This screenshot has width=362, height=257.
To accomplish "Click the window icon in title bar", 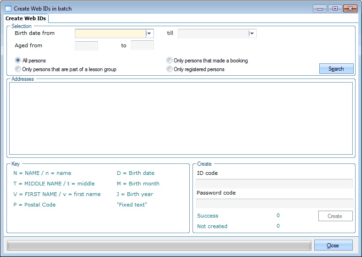I will tap(8, 8).
